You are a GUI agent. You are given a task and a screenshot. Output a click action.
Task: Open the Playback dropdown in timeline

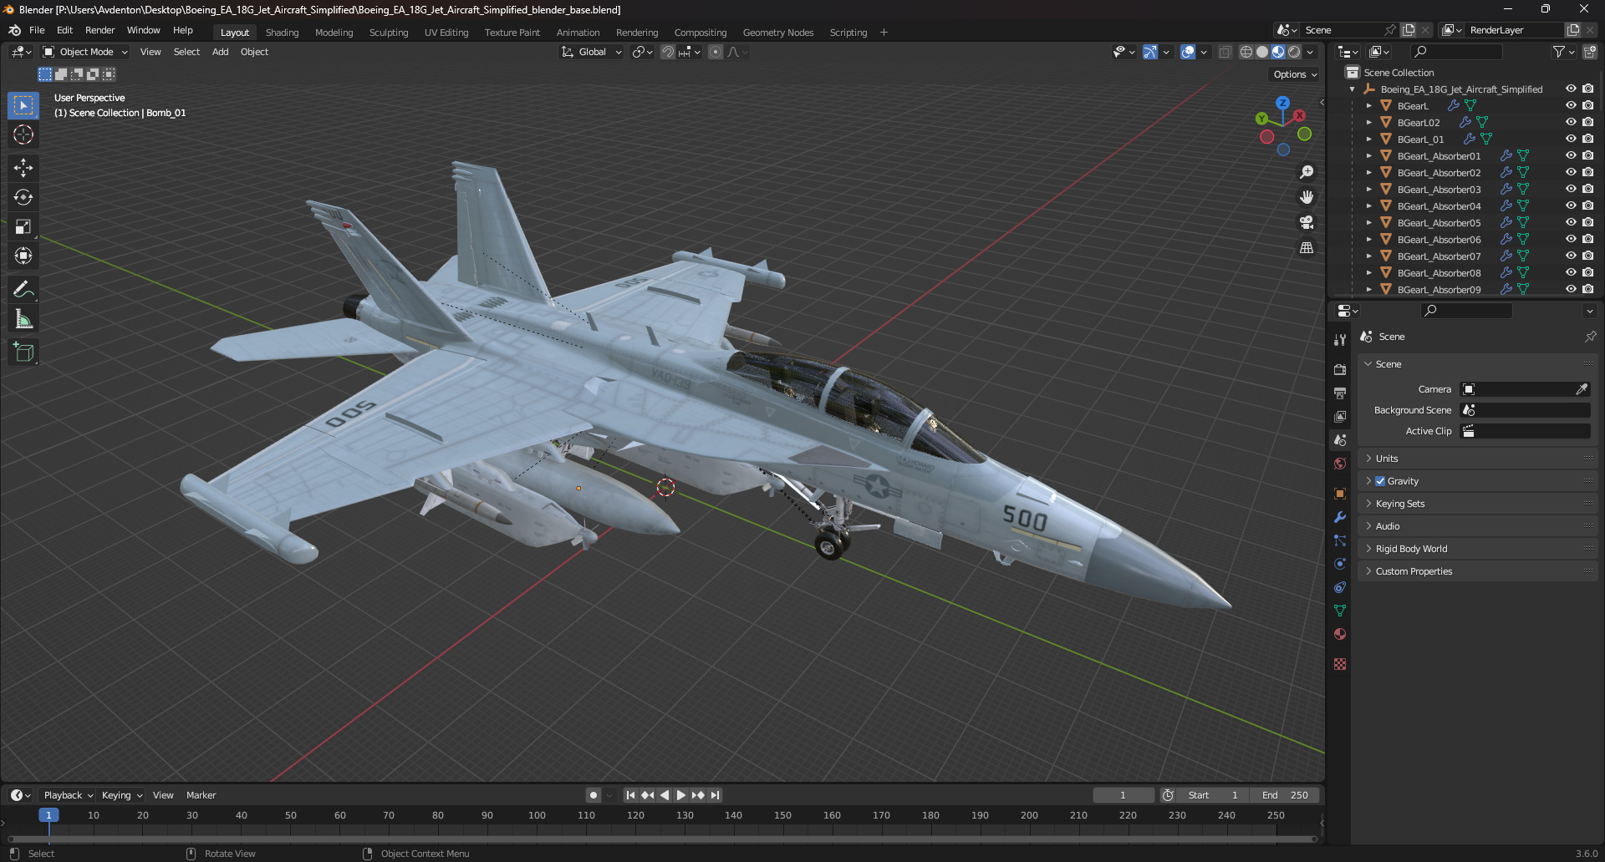pos(68,795)
